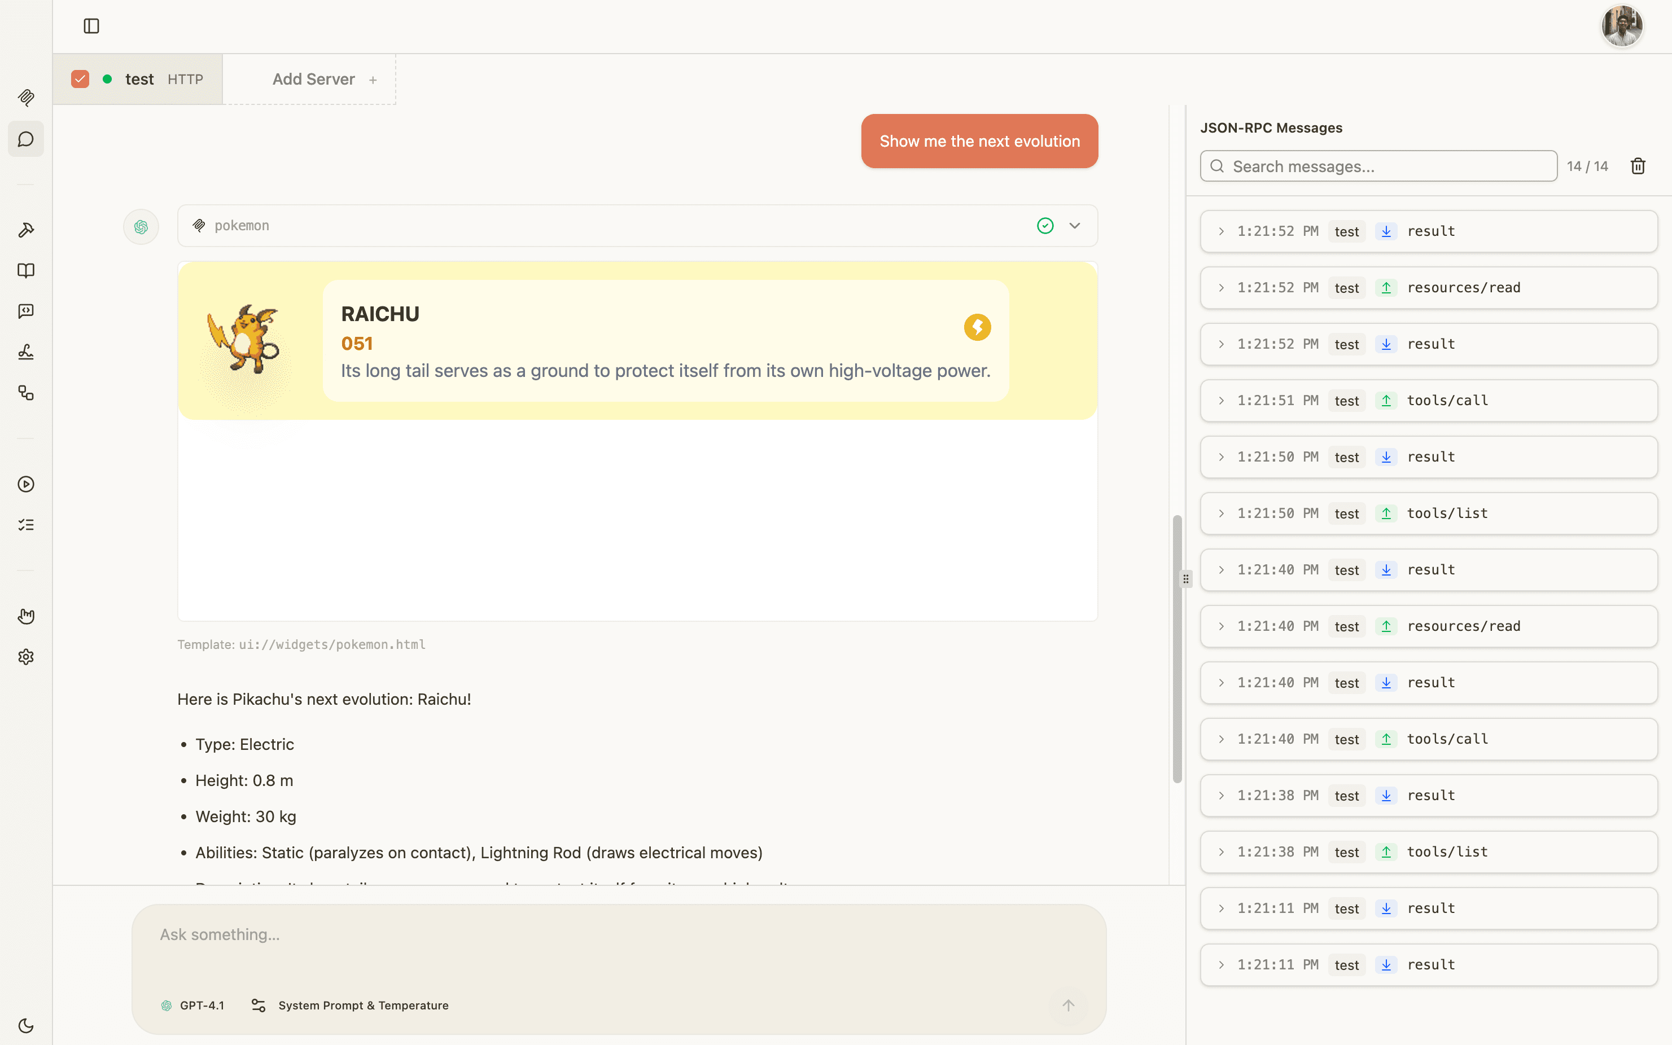Switch to dark mode moon icon

pyautogui.click(x=27, y=1025)
